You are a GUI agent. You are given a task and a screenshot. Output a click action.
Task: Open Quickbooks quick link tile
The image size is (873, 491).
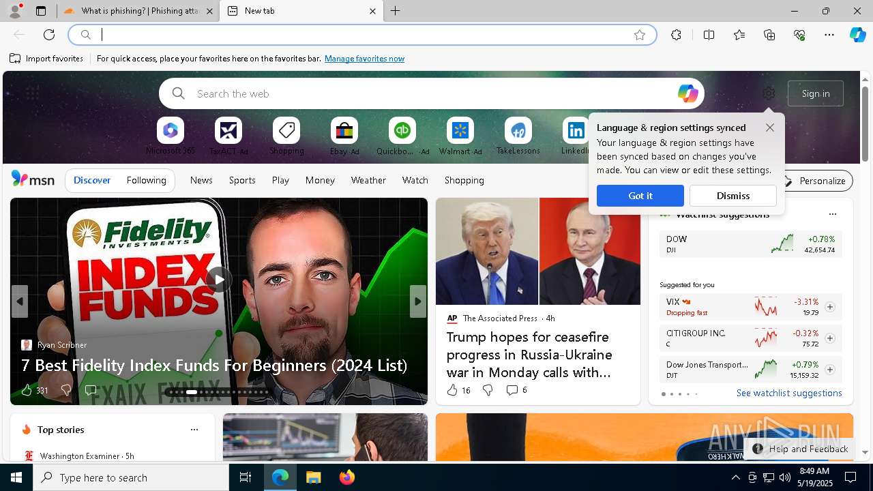(x=402, y=136)
